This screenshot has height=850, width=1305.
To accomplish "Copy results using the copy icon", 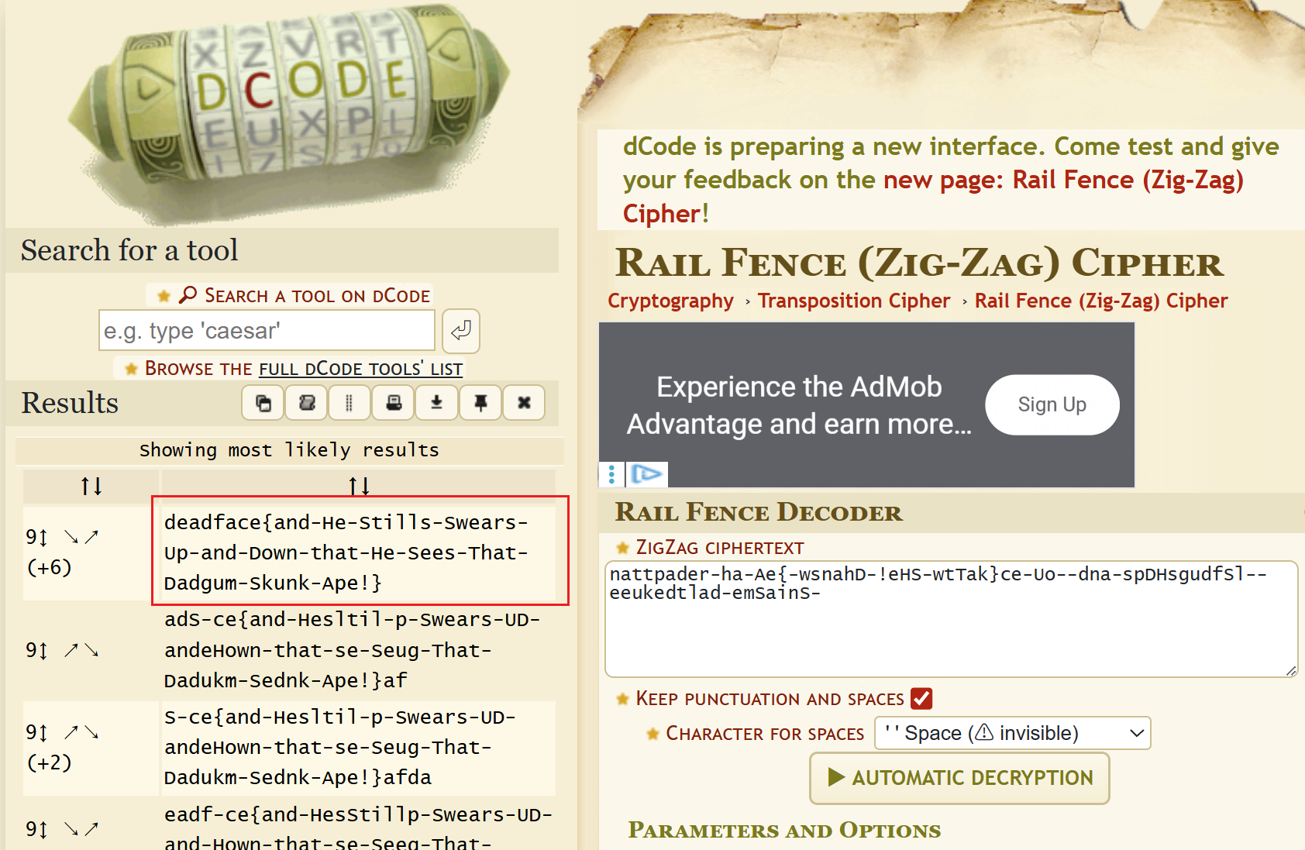I will (263, 403).
